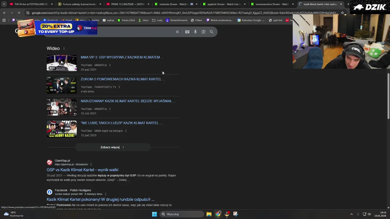Open Kazik Klimat Kartel pokonany Facebook result
Image resolution: width=390 pixels, height=219 pixels.
pyautogui.click(x=101, y=200)
